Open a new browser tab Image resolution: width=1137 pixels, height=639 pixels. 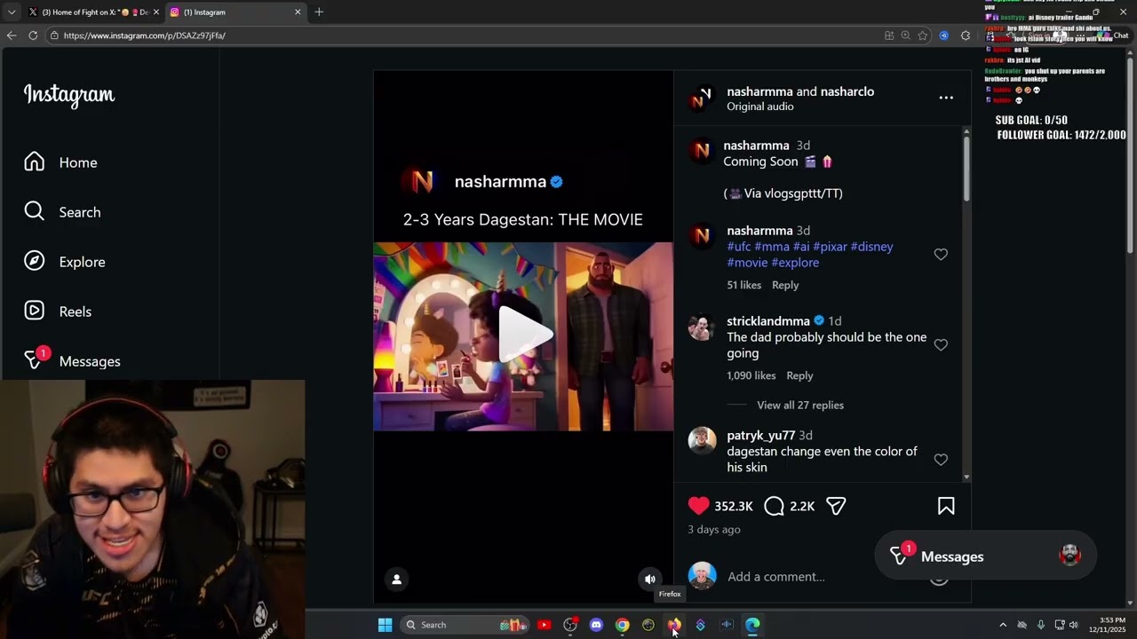click(x=319, y=12)
